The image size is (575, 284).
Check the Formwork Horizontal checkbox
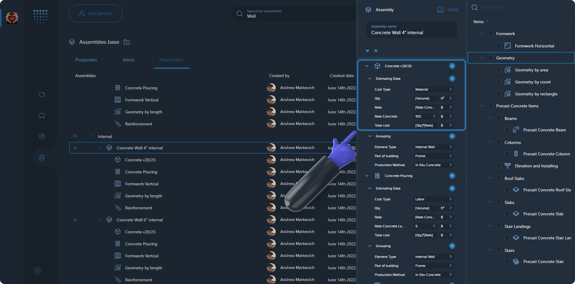point(499,46)
